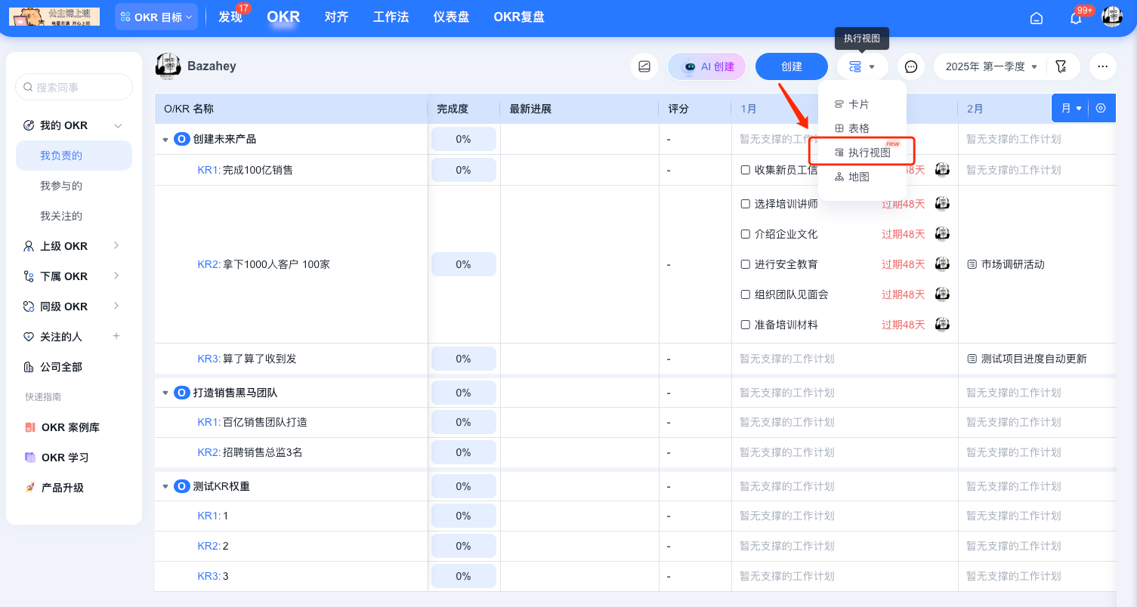This screenshot has width=1137, height=607.
Task: Check the 收集新员工信 task checkbox
Action: 746,170
